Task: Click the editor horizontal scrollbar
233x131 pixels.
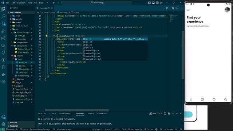Action: [77, 110]
